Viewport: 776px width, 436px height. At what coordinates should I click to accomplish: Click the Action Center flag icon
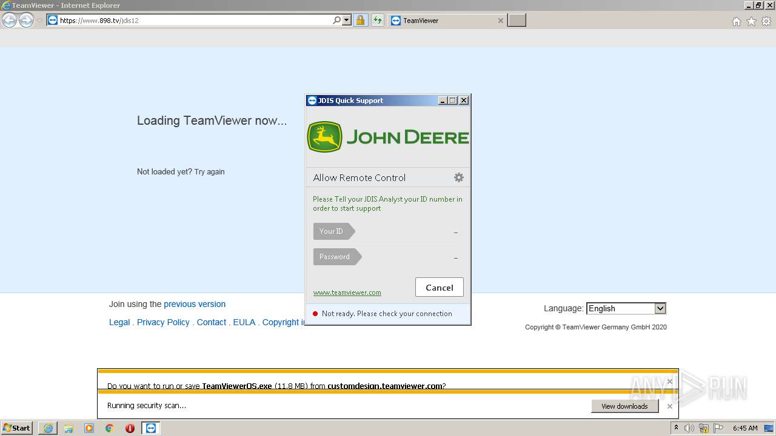point(719,428)
